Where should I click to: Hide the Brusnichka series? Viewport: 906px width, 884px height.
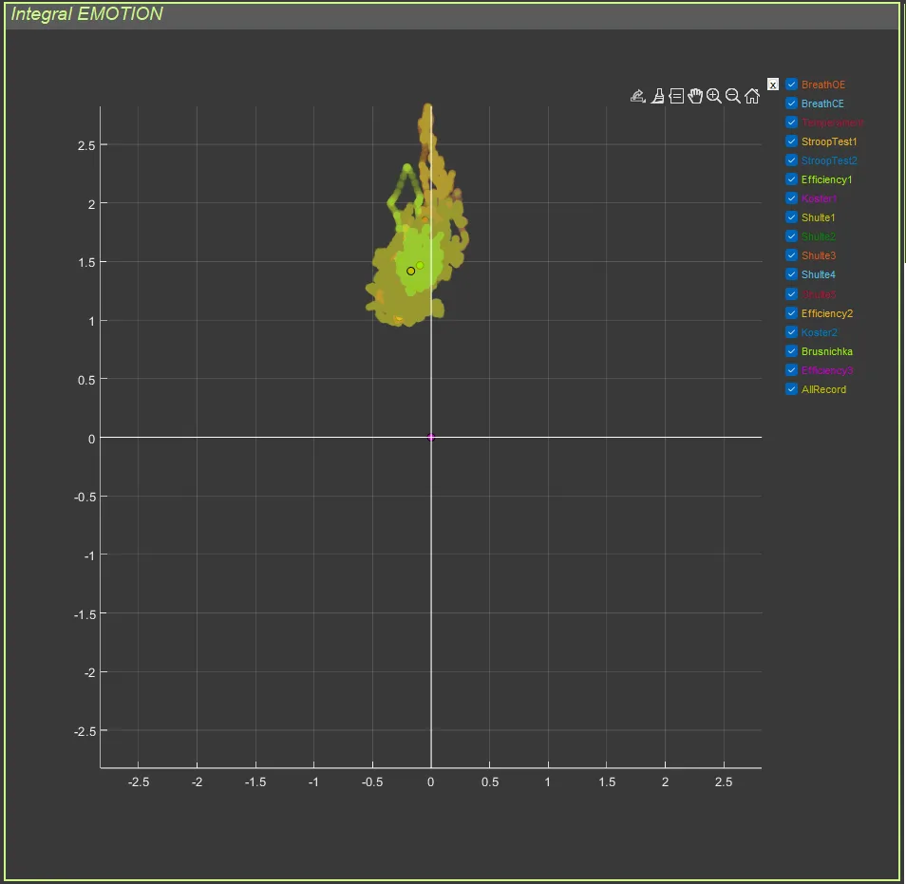tap(792, 351)
